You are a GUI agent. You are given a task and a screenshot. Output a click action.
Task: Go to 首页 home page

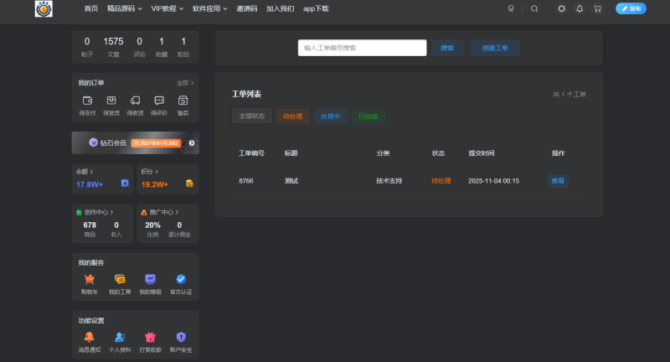click(x=91, y=8)
